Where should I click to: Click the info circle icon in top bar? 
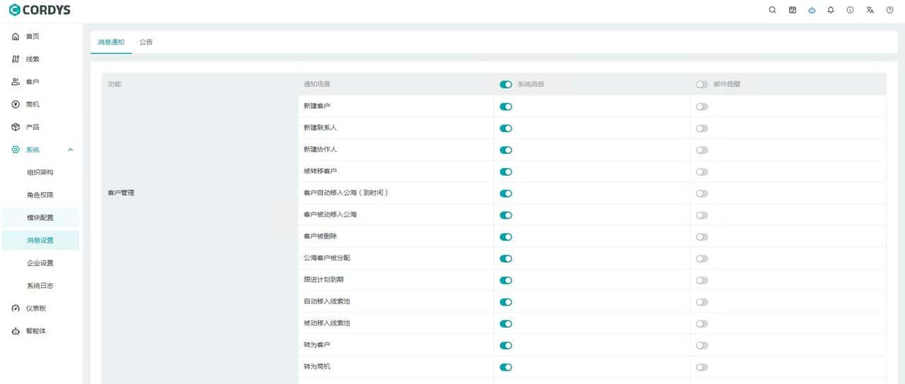pos(851,10)
